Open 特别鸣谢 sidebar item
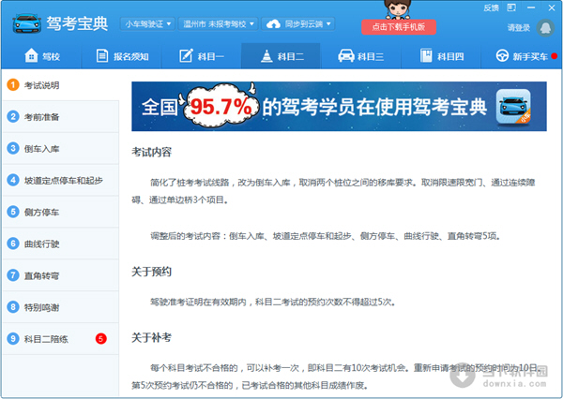The image size is (563, 399). coord(61,307)
